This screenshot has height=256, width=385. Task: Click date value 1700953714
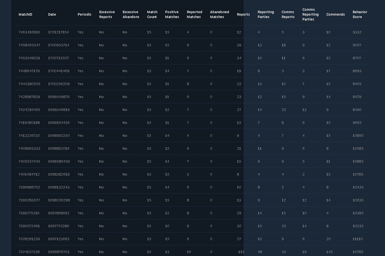click(59, 45)
